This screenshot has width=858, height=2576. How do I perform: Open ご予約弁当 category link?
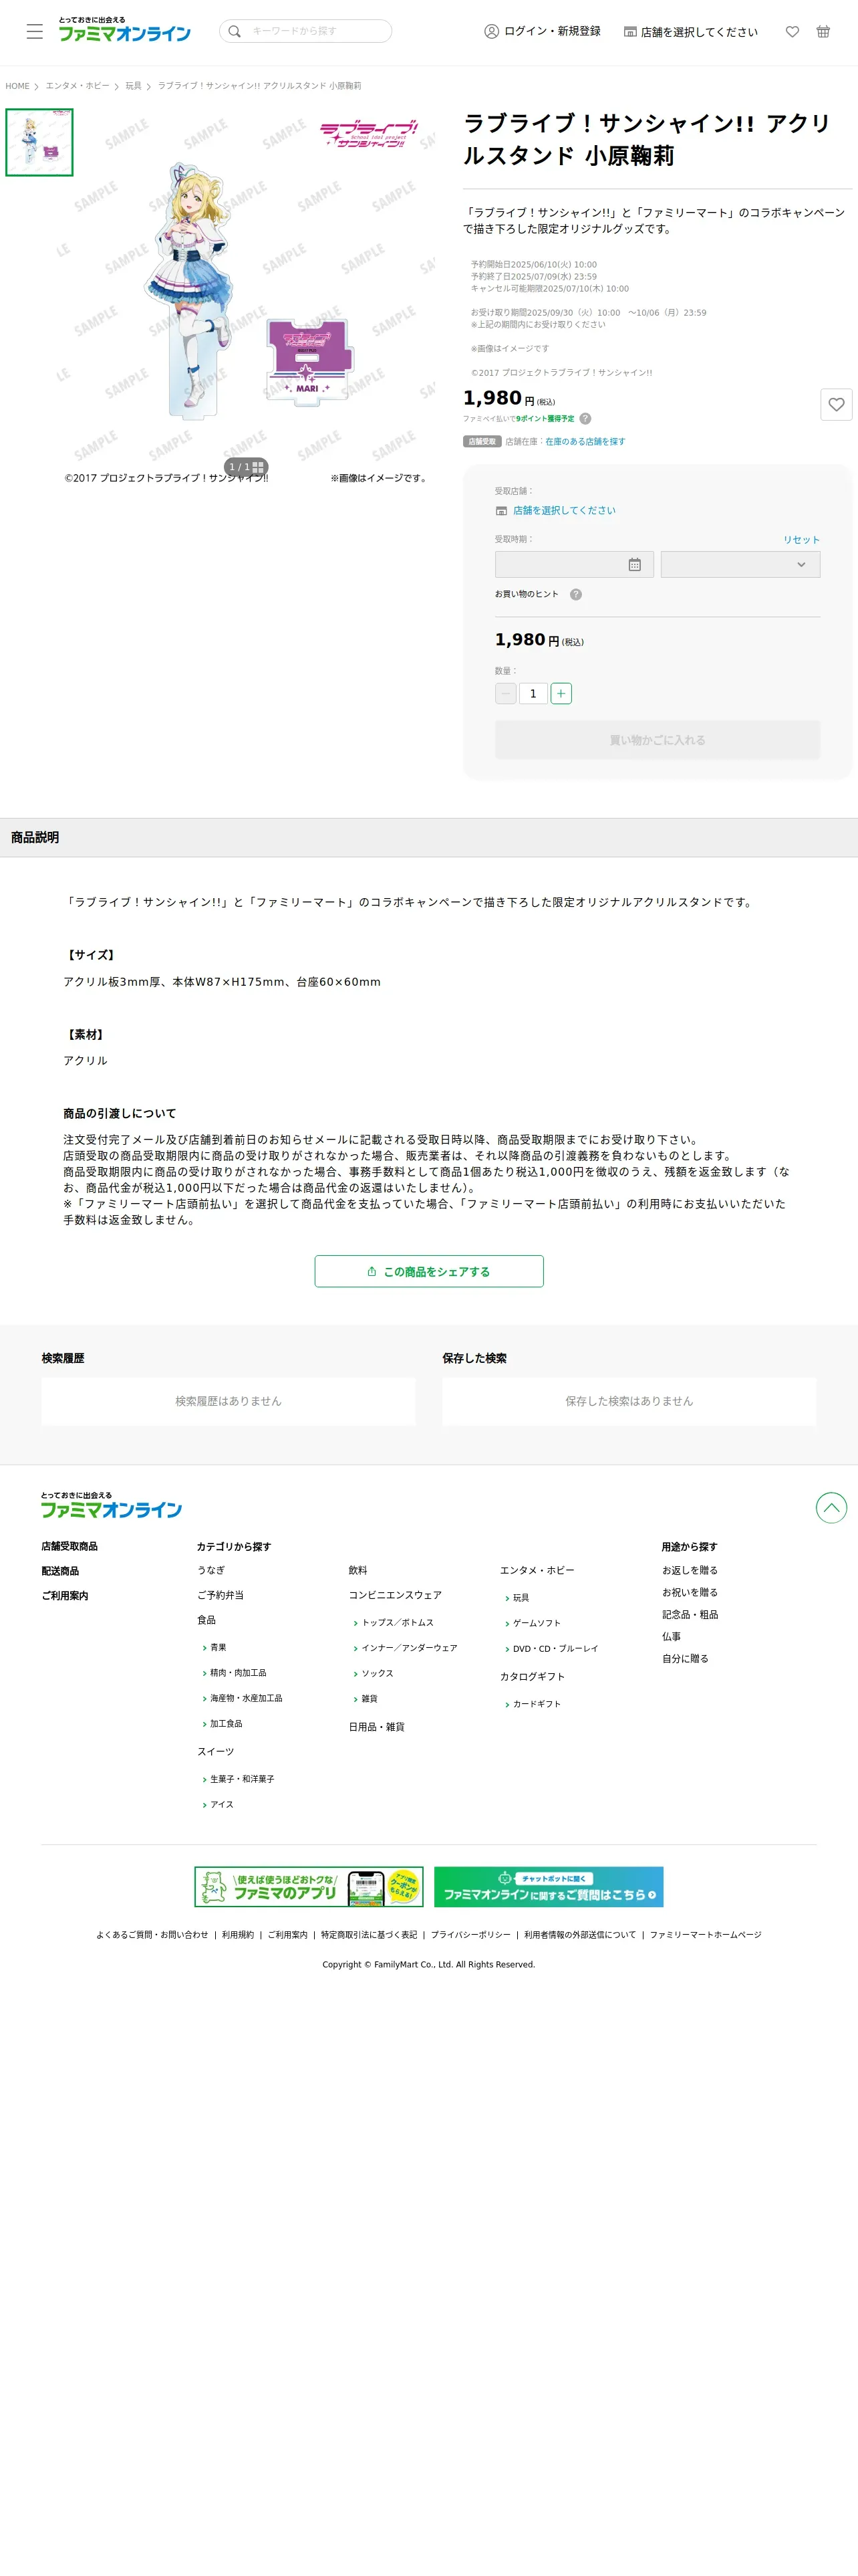[221, 1595]
